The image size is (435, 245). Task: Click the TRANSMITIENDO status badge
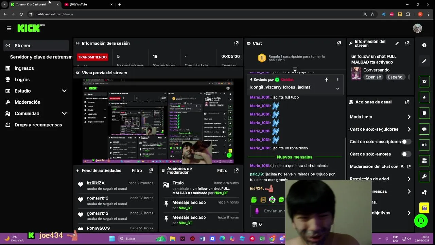92,57
